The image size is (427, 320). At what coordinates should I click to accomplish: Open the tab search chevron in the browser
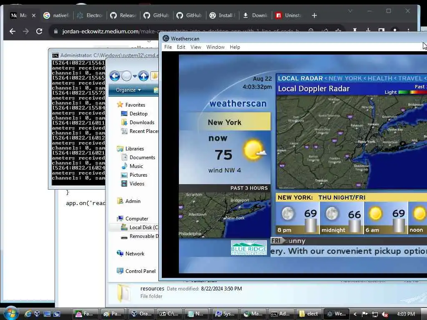pyautogui.click(x=350, y=11)
